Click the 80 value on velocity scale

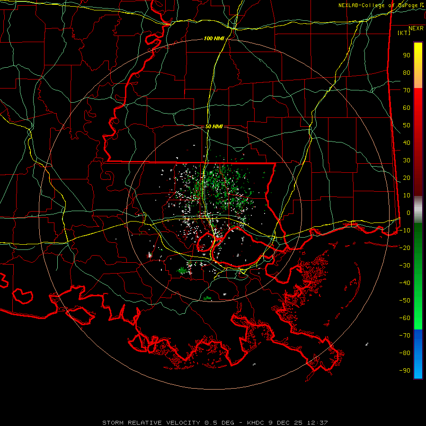pyautogui.click(x=407, y=73)
